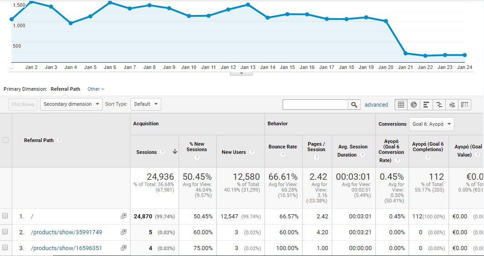Select the Performance bar view icon
484x256 pixels.
[x=426, y=104]
